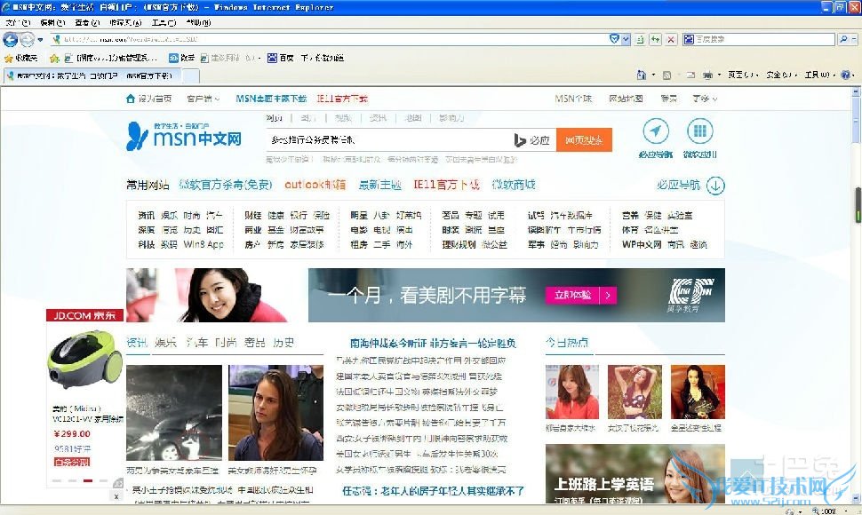Open the recent pages dropdown beside Forward
This screenshot has height=515, width=862.
pyautogui.click(x=40, y=40)
